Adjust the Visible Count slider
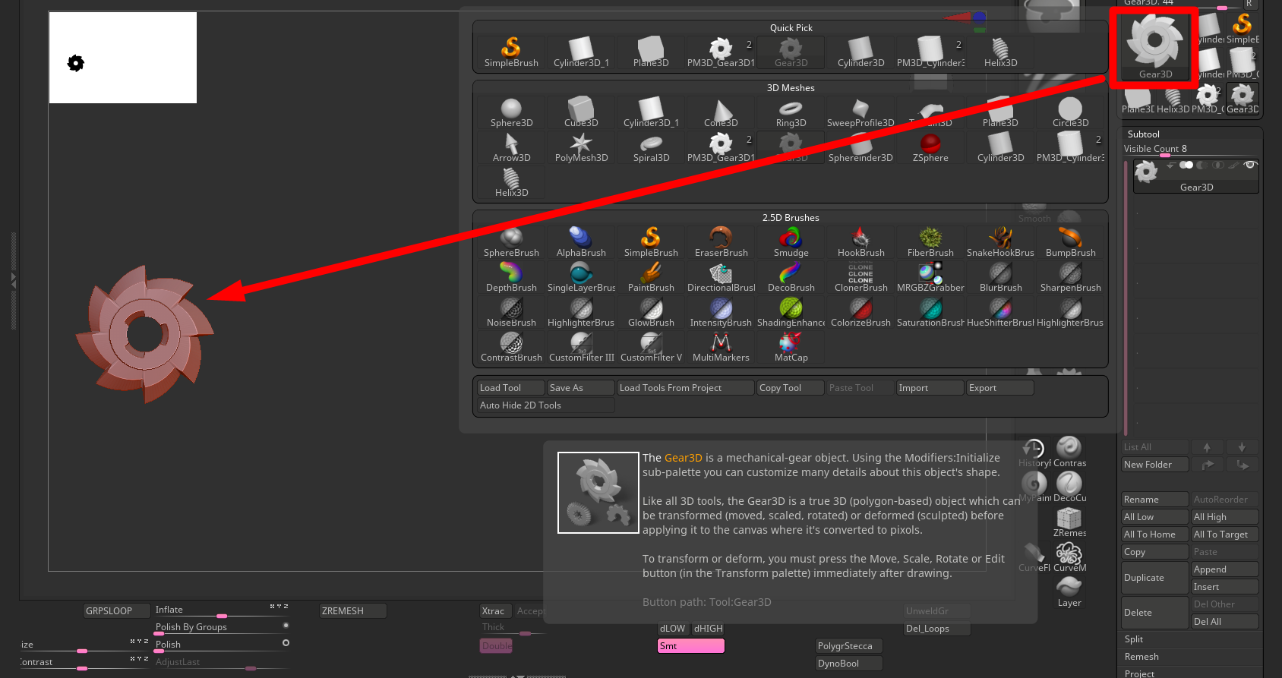This screenshot has width=1282, height=678. pyautogui.click(x=1190, y=150)
